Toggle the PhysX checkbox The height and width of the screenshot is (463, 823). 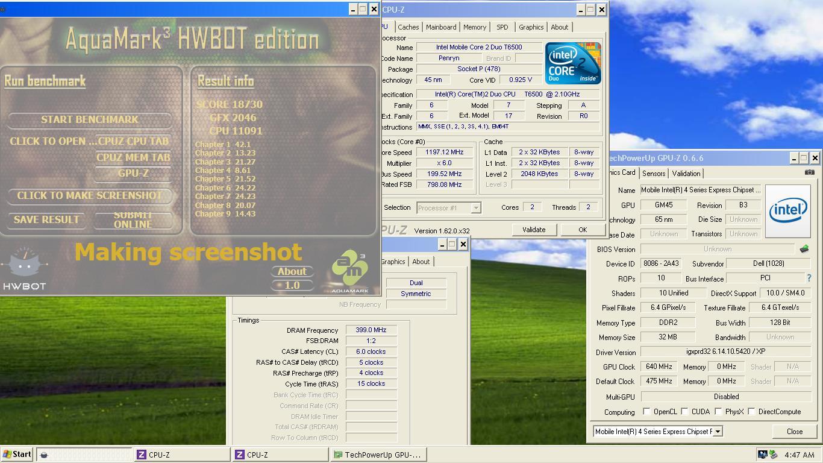[x=718, y=412]
